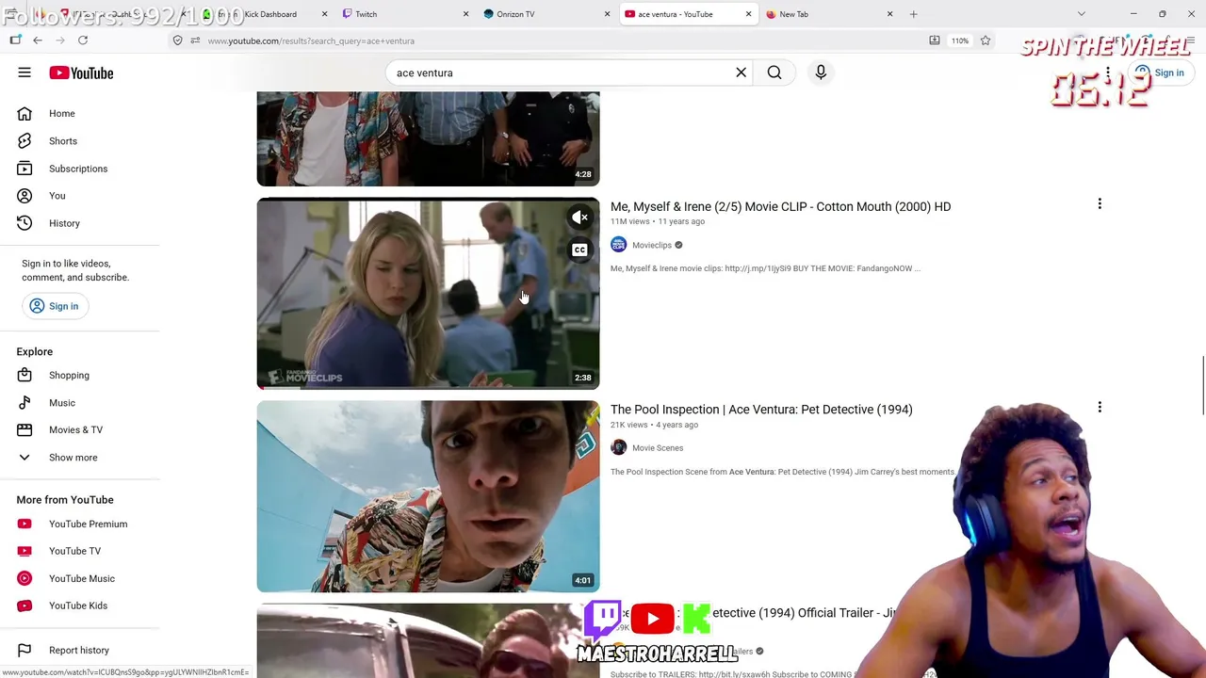The width and height of the screenshot is (1206, 678).
Task: Click the browser address bar URL
Action: [x=311, y=40]
